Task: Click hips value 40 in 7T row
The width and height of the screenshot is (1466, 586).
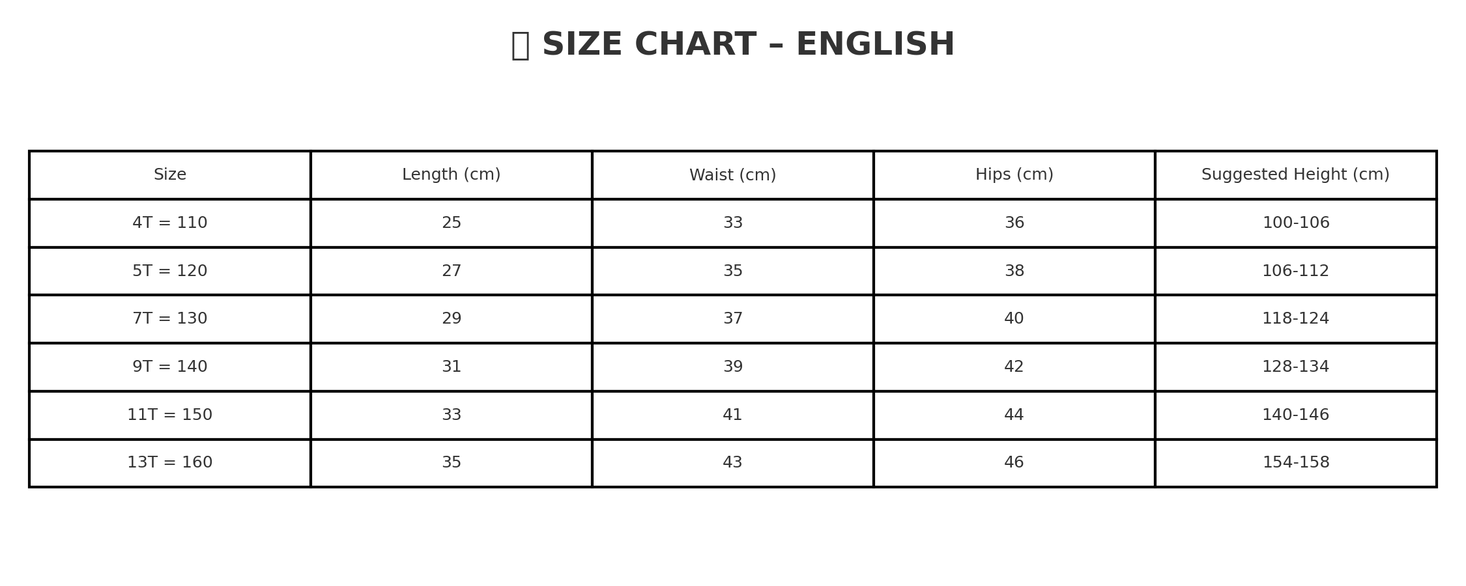Action: click(1014, 319)
